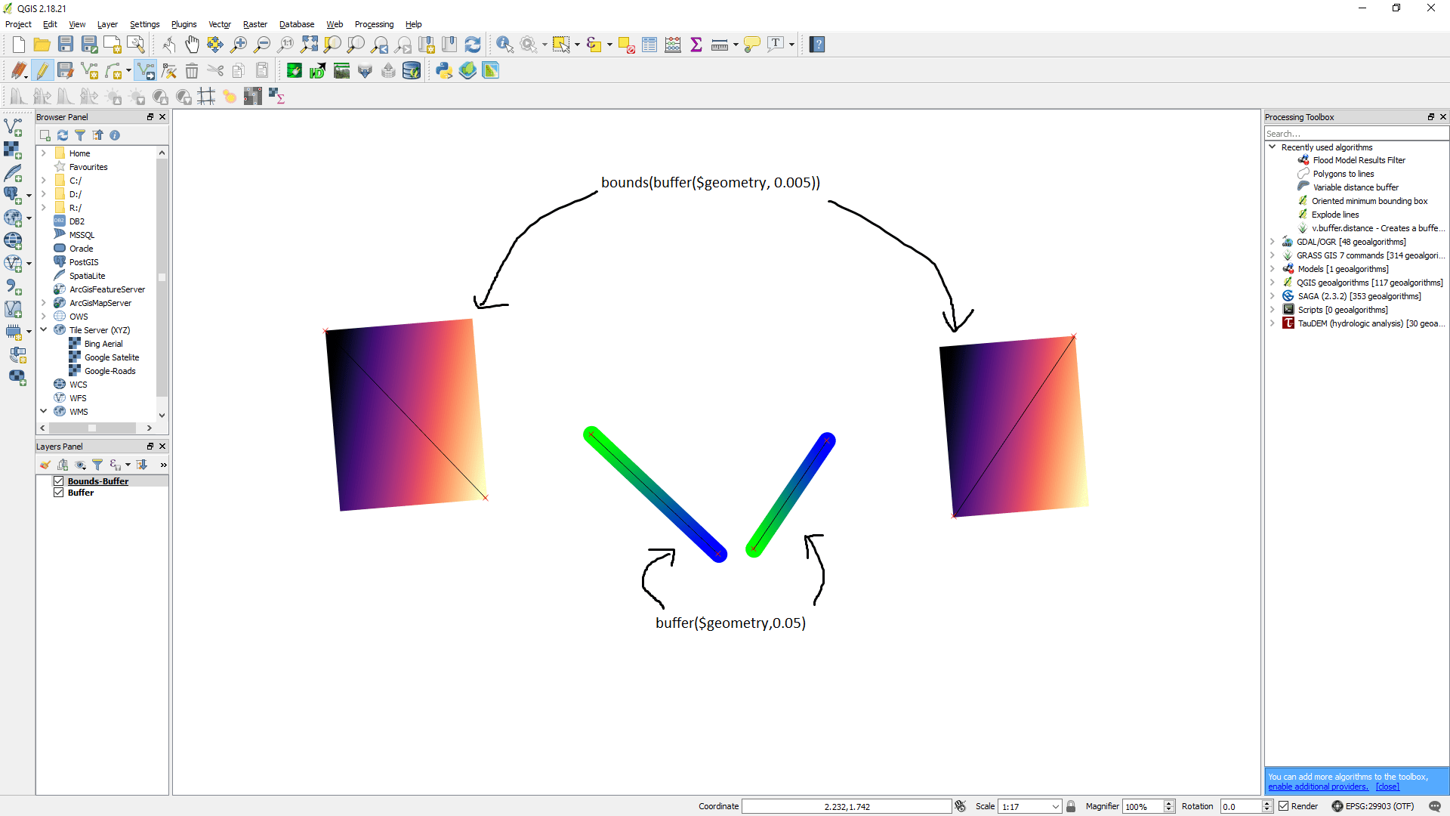Uncheck the Buffer layer
Viewport: 1450px width, 816px height.
point(58,492)
